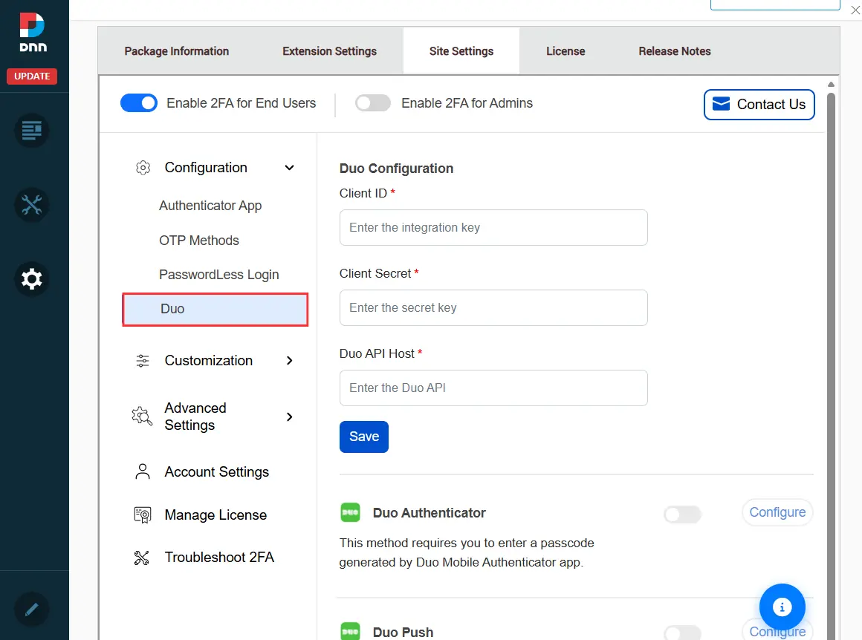Click the Duo Authenticator title text

click(430, 512)
